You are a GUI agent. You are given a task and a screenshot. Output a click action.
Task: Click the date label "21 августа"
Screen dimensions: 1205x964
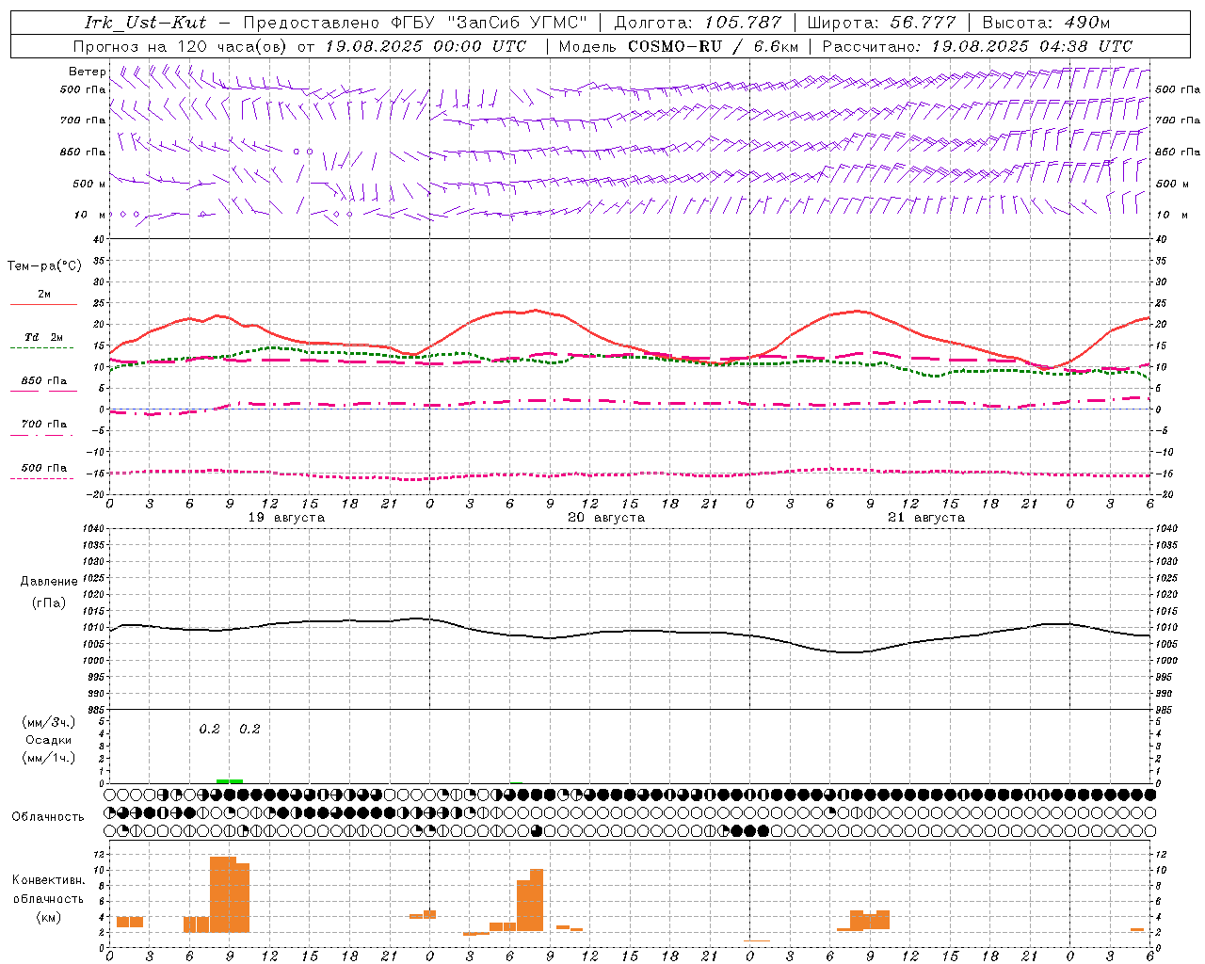tap(926, 518)
